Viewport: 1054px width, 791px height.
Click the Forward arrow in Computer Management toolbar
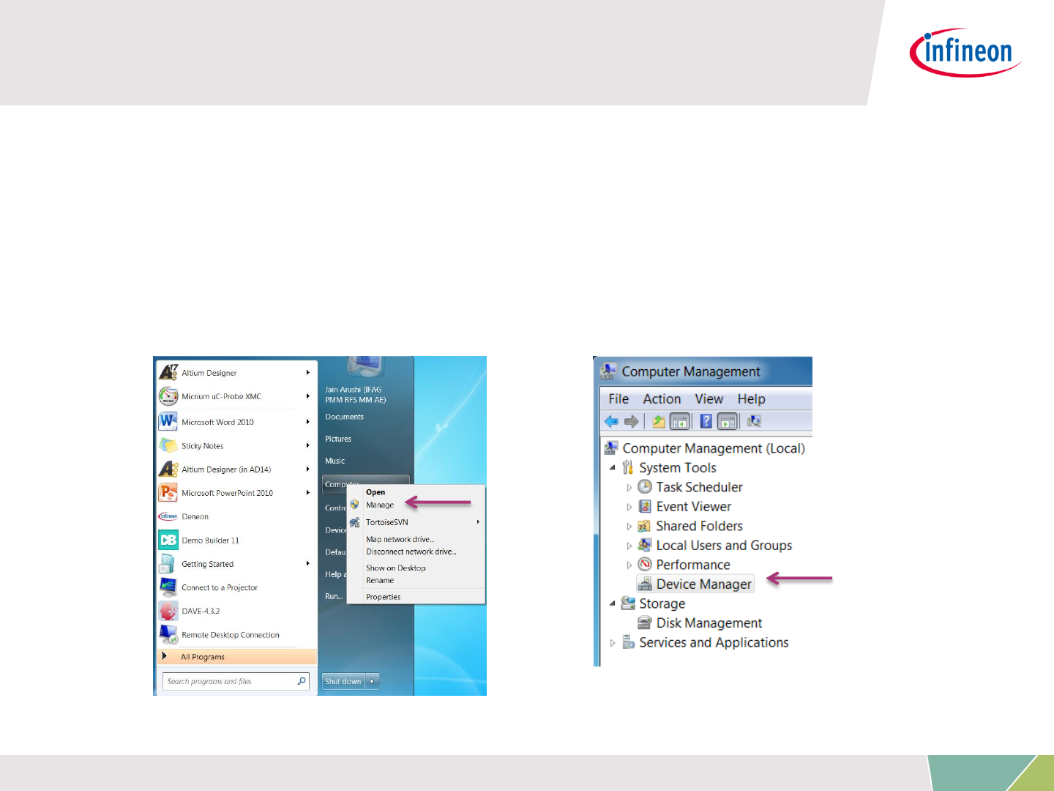click(631, 421)
